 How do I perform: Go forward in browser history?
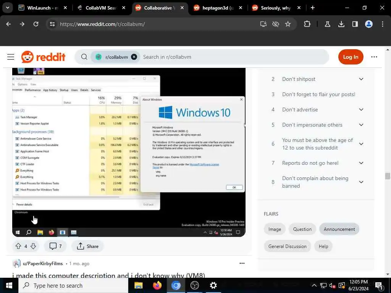pyautogui.click(x=22, y=24)
